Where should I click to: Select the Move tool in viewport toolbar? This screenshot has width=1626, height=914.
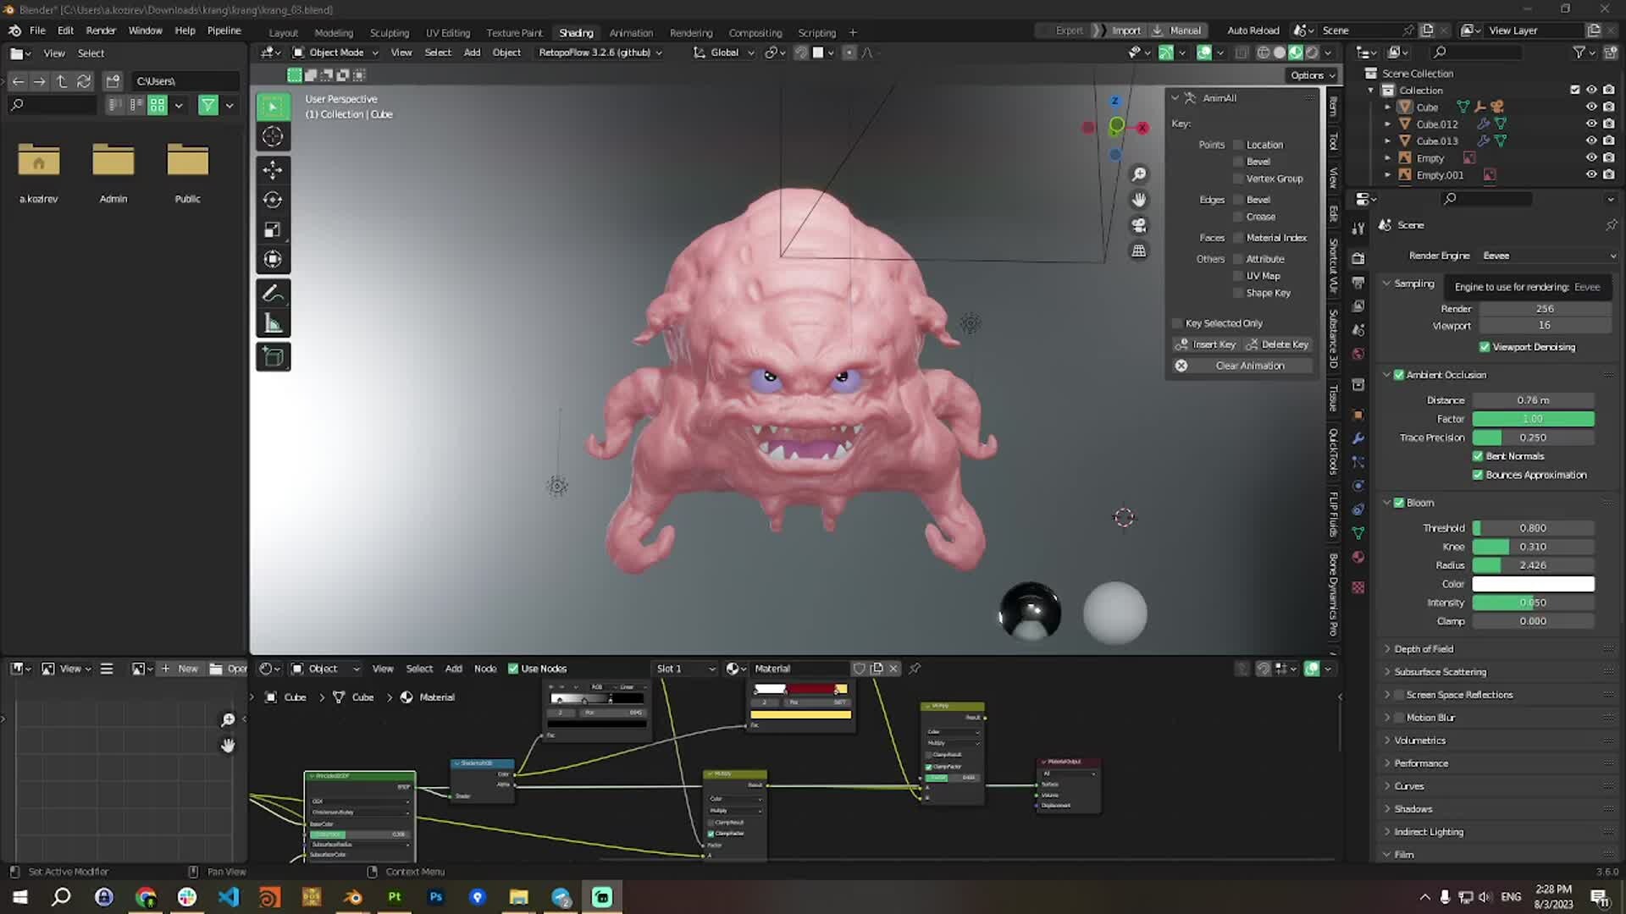pyautogui.click(x=273, y=169)
